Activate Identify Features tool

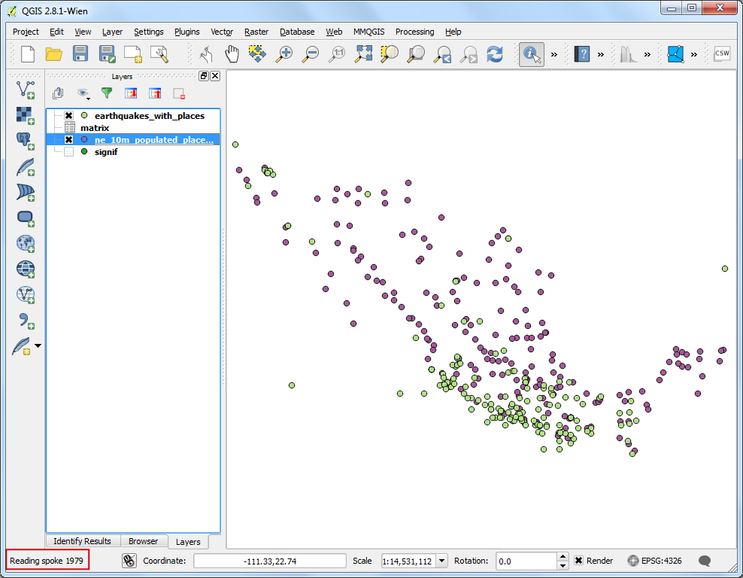tap(531, 54)
